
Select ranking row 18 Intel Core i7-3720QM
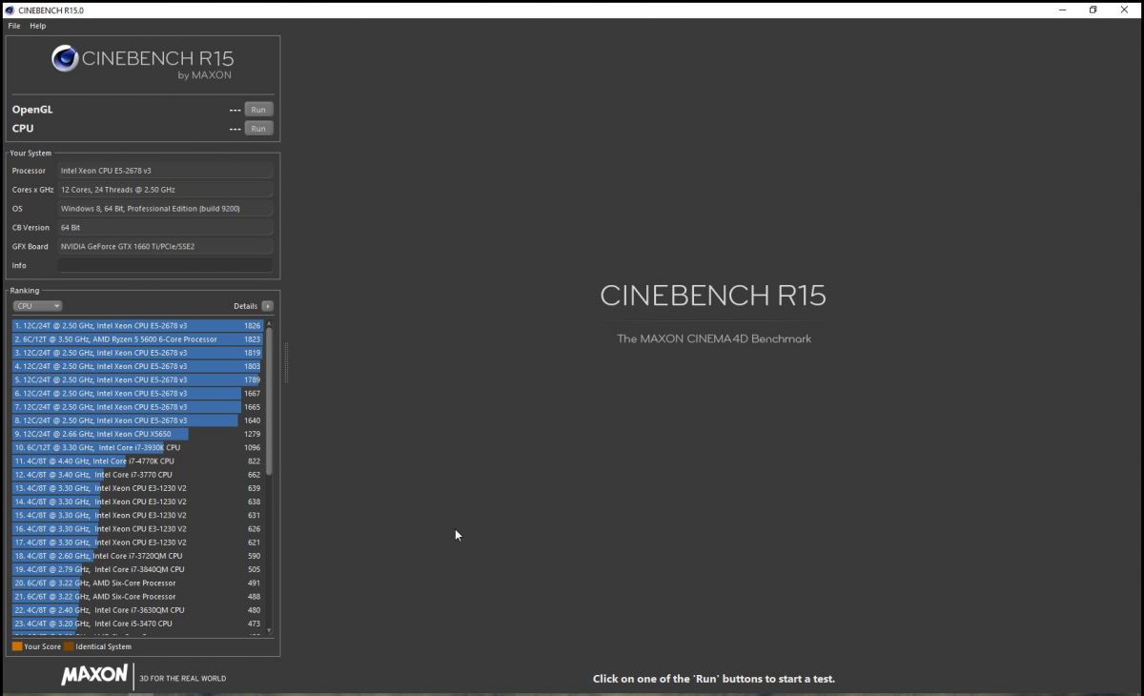[x=137, y=556]
